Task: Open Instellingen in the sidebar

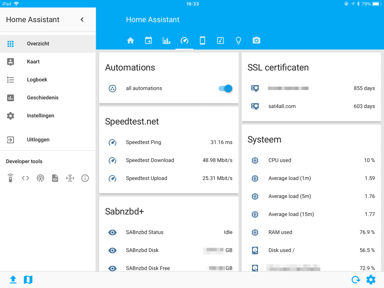Action: pyautogui.click(x=41, y=116)
